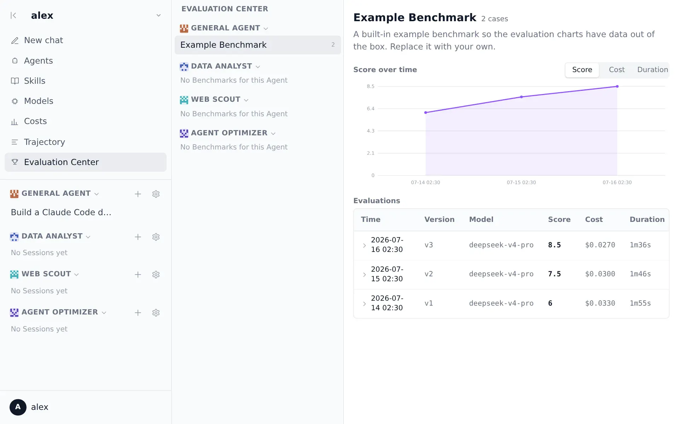Add a new General Agent session
This screenshot has height=424, width=679.
(138, 194)
